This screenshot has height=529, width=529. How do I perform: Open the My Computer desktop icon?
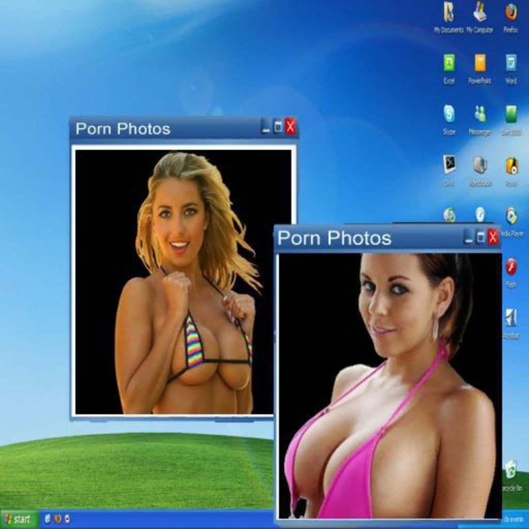[480, 12]
